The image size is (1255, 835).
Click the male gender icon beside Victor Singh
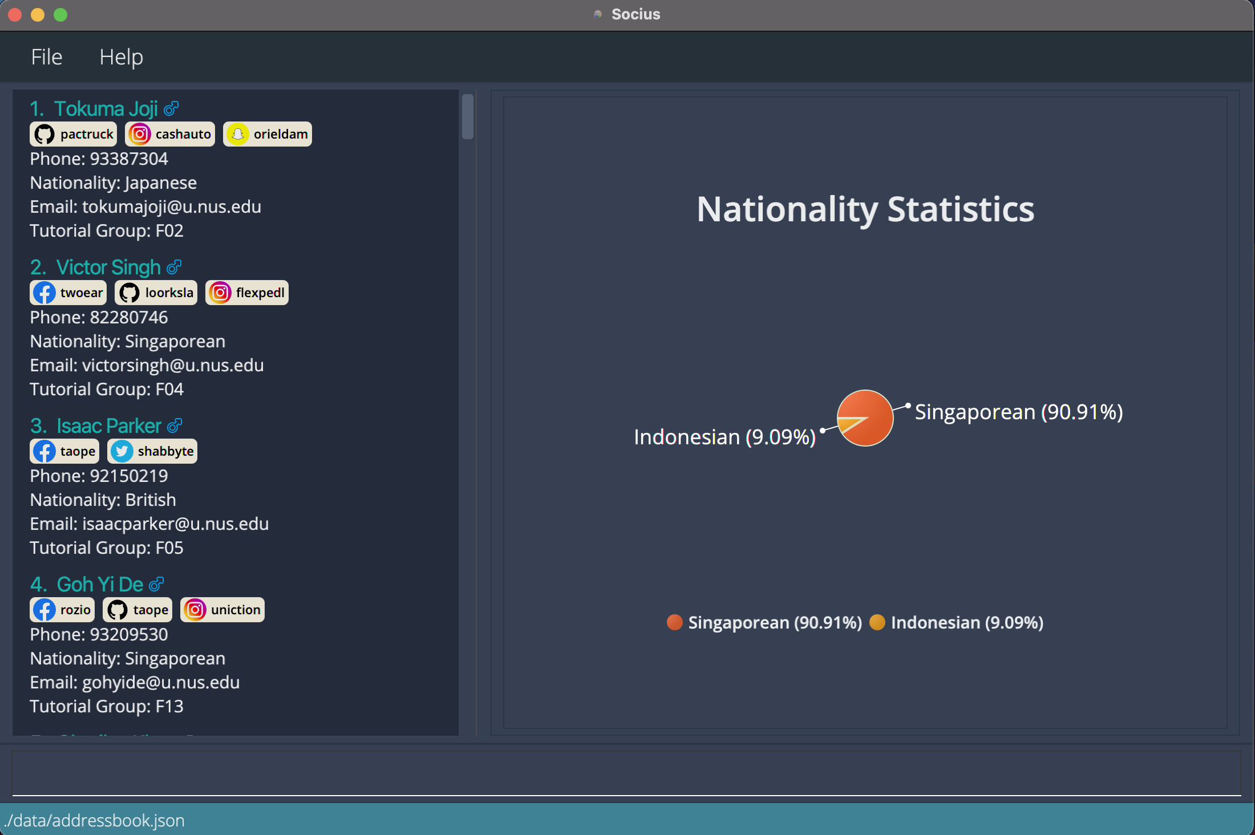(174, 267)
